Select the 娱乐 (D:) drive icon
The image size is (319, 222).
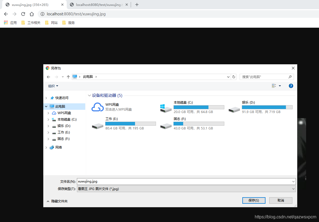pyautogui.click(x=234, y=110)
